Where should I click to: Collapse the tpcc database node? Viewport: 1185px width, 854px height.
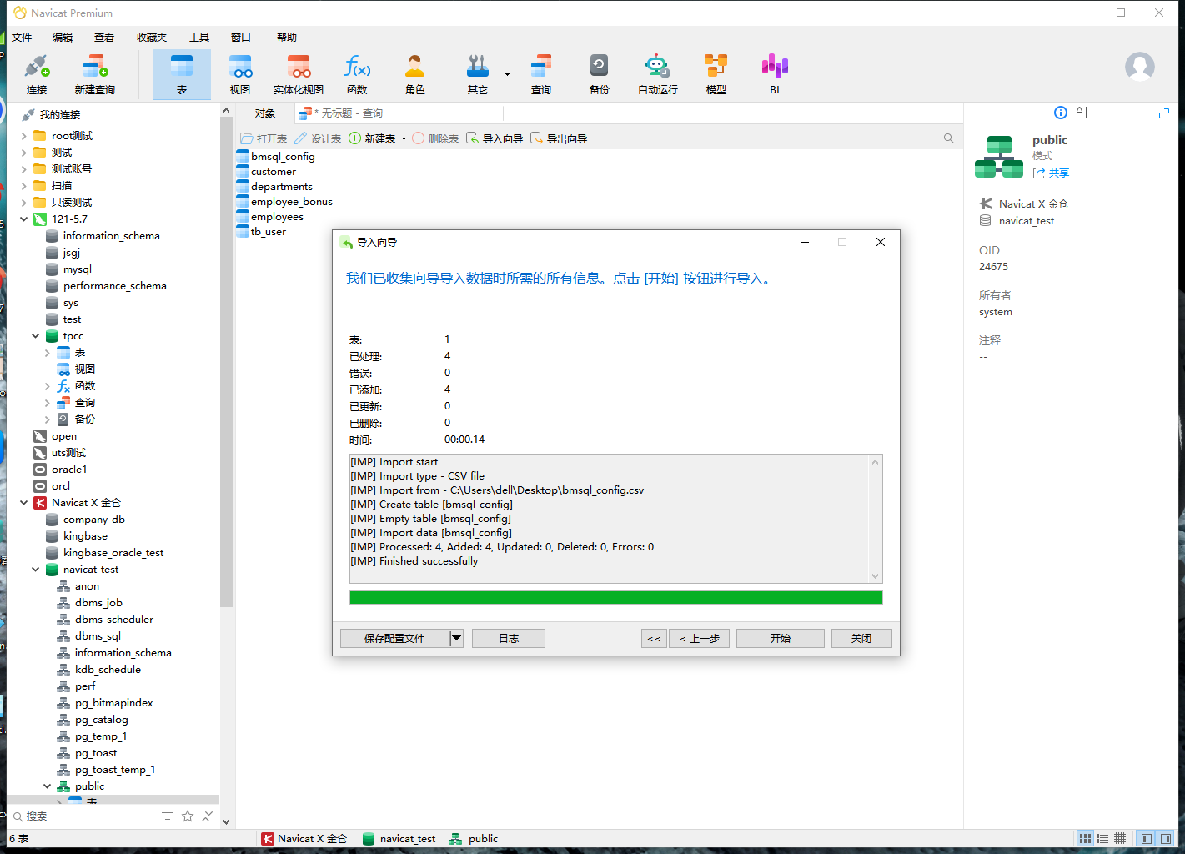click(35, 336)
